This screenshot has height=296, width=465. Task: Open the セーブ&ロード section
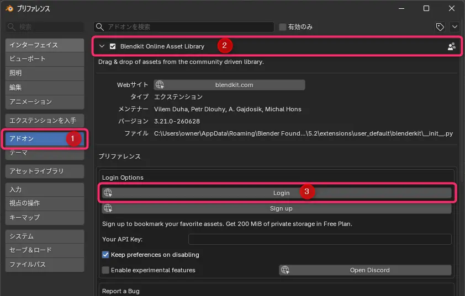point(45,250)
